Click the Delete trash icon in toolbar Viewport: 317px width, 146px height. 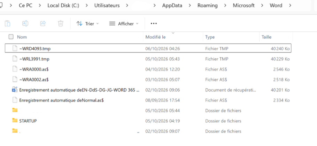(x=61, y=24)
